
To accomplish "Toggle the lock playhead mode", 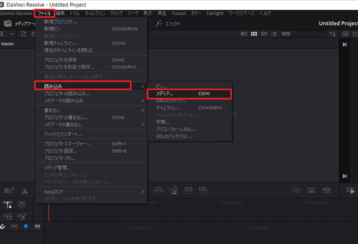I will (x=8, y=205).
